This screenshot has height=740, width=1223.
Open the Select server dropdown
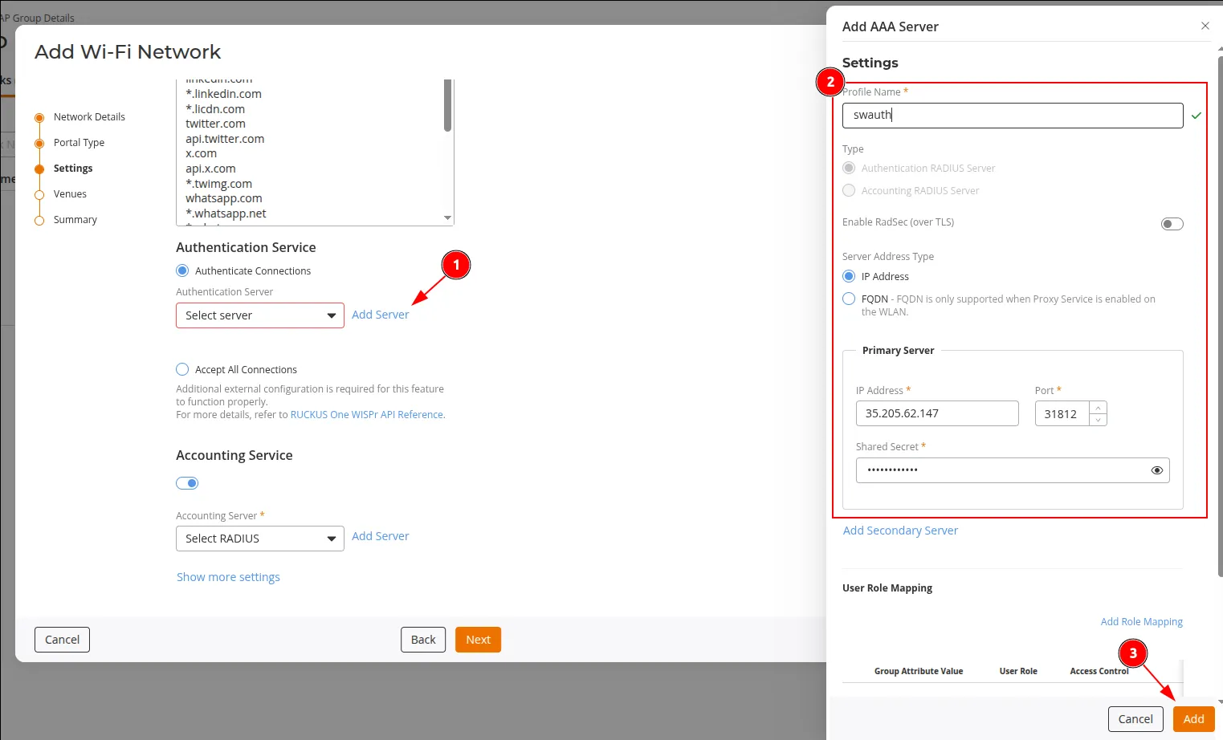(x=260, y=315)
